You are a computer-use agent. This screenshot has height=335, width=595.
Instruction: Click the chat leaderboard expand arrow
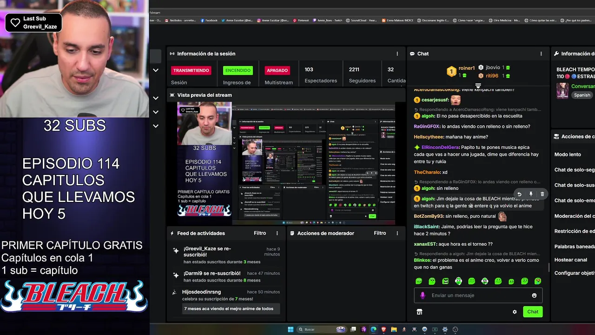478,86
